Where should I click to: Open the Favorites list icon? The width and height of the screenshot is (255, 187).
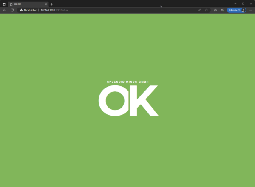pyautogui.click(x=215, y=10)
